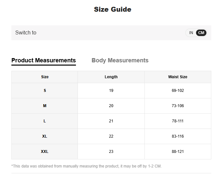Image resolution: width=222 pixels, height=174 pixels.
Task: Select the M size row label
Action: pos(45,106)
